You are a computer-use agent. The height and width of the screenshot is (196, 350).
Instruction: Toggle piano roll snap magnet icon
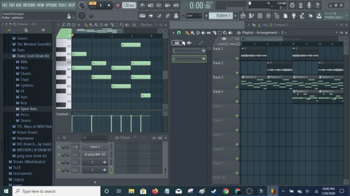pos(69,25)
